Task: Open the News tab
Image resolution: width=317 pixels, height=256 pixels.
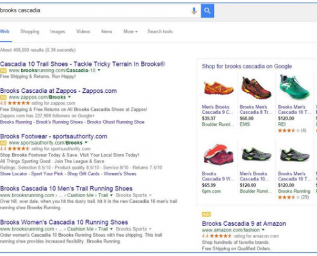Action: point(106,31)
